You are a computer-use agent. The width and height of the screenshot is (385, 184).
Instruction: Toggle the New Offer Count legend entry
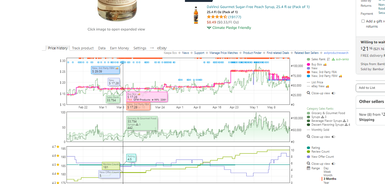[x=320, y=157]
